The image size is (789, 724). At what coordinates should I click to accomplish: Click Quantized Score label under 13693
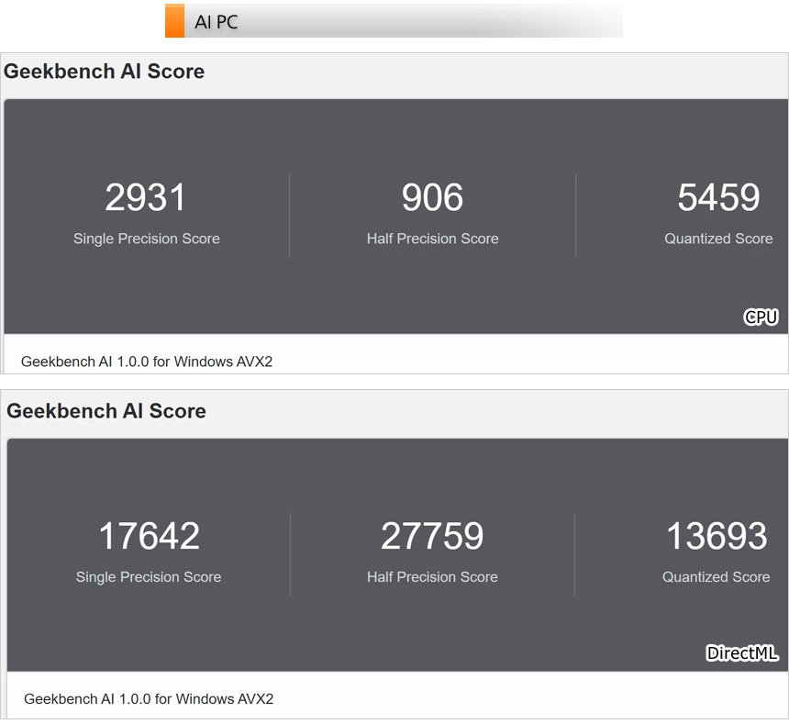tap(716, 577)
